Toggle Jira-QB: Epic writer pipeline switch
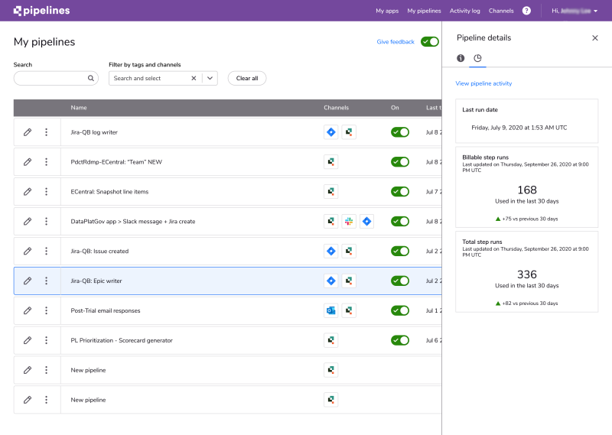Screen dimensions: 612x435 click(400, 281)
